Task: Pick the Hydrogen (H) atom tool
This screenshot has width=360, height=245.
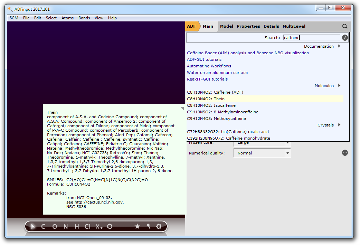Action: click(x=77, y=227)
